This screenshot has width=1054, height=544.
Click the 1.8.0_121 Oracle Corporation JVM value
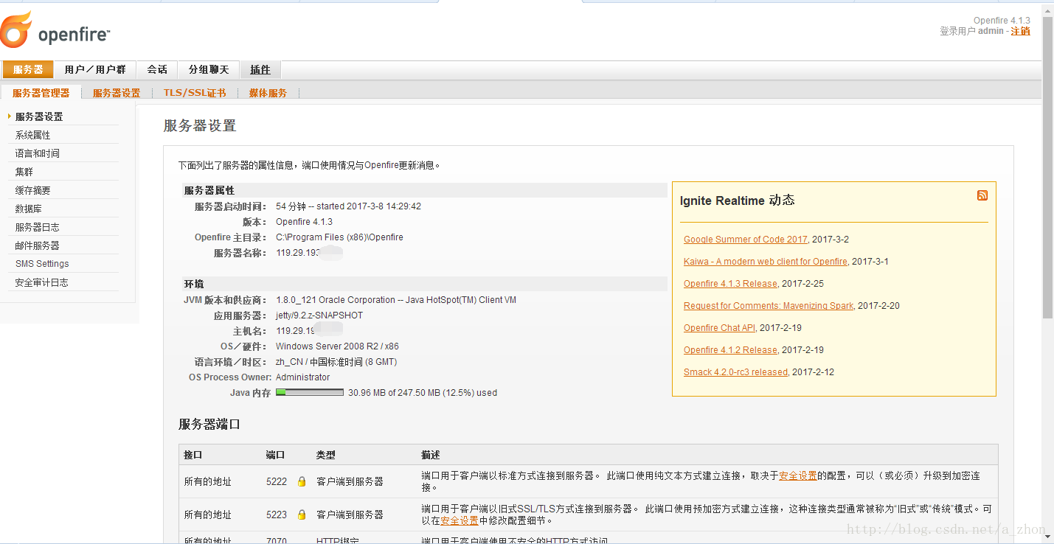point(396,300)
